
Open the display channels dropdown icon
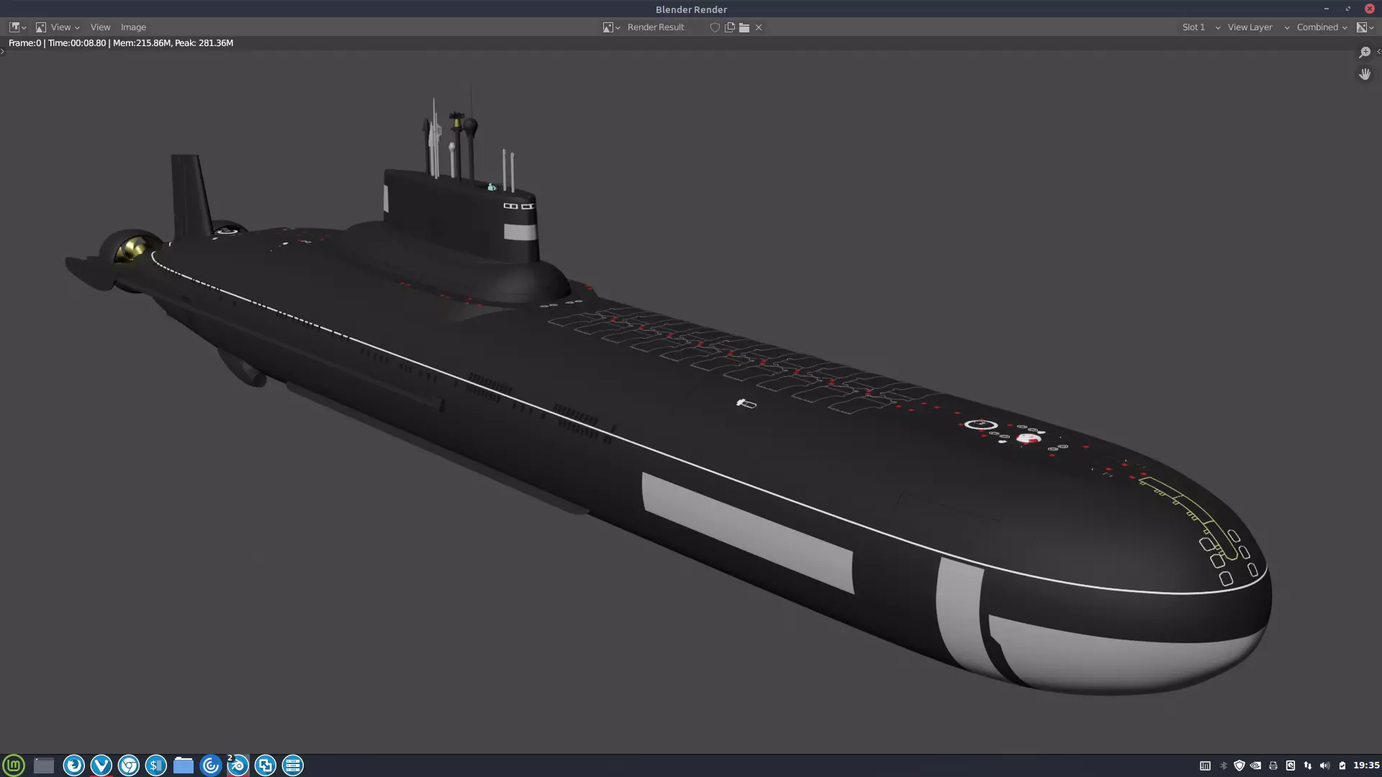click(1365, 27)
